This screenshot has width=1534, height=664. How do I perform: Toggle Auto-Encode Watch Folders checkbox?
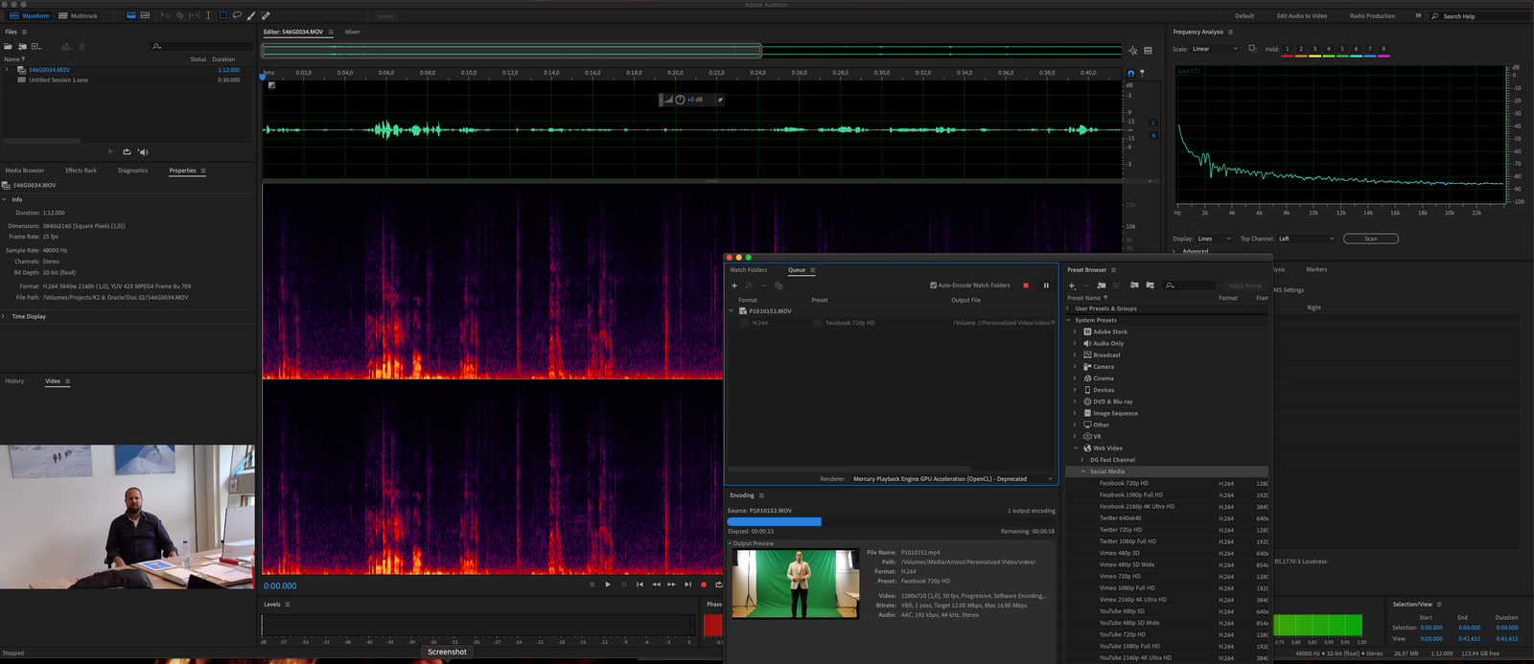[x=933, y=286]
